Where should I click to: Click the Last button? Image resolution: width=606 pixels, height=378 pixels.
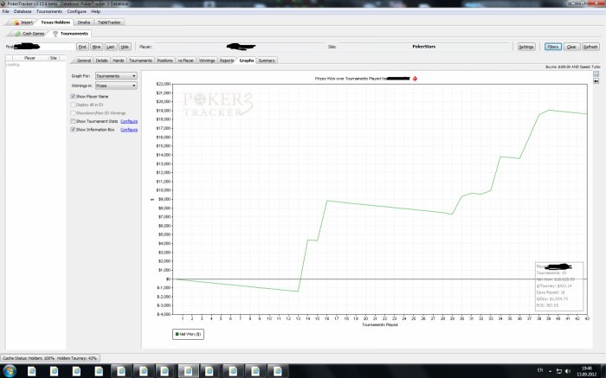pos(111,47)
